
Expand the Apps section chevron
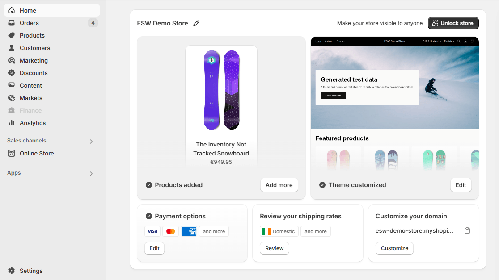point(91,174)
